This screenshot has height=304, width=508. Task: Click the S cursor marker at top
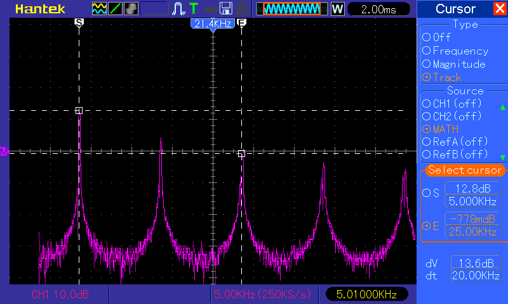(x=79, y=22)
